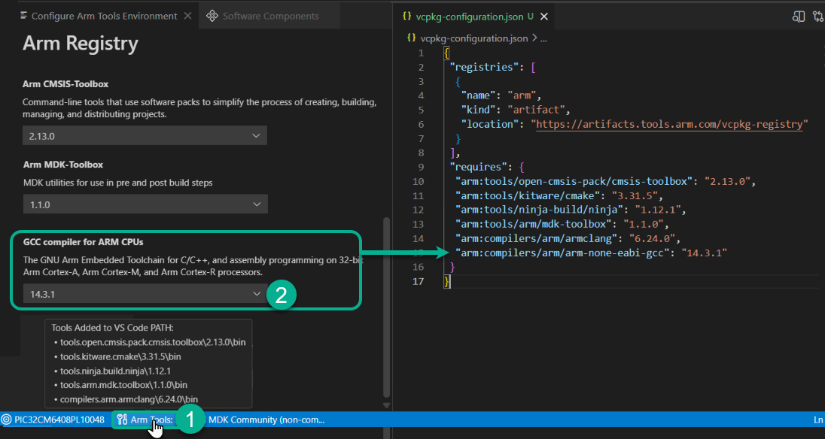Click the Open Preview to the Side icon
The image size is (825, 439).
(x=798, y=17)
